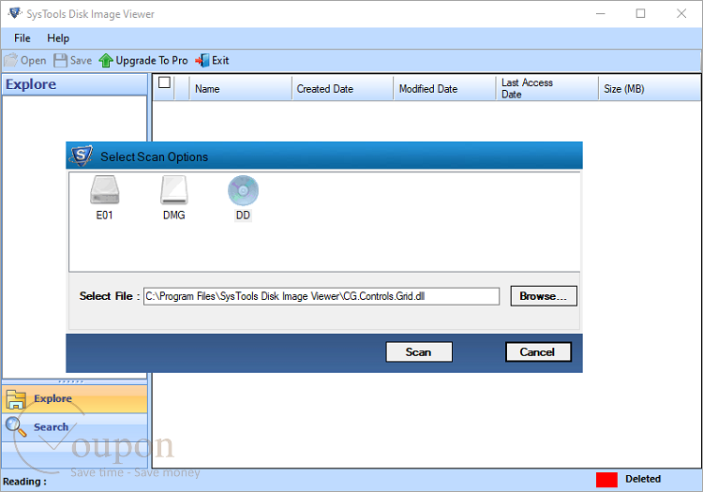Click the Save floppy disk toolbar icon
This screenshot has height=492, width=703.
(x=61, y=60)
